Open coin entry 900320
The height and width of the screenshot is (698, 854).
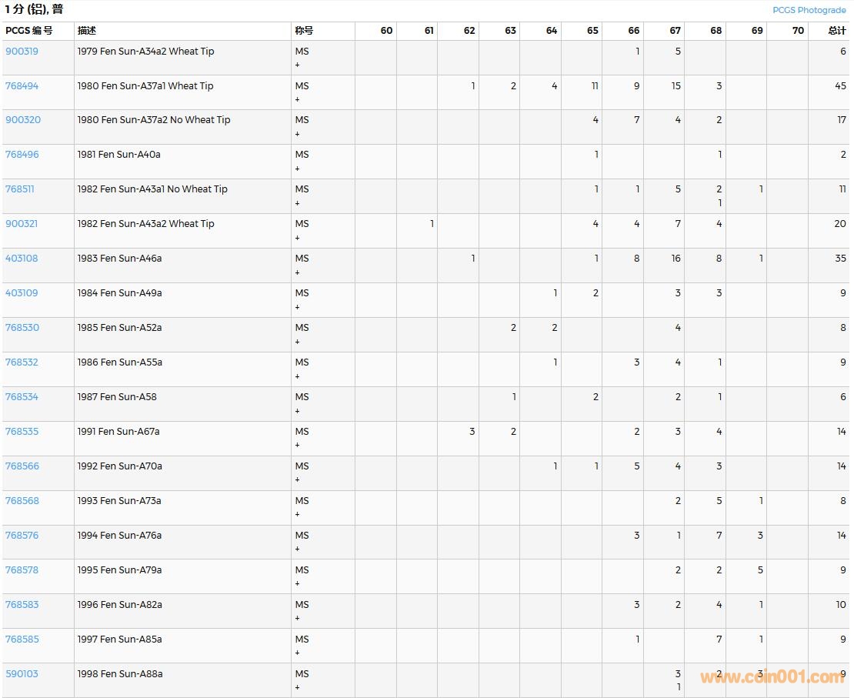[22, 120]
